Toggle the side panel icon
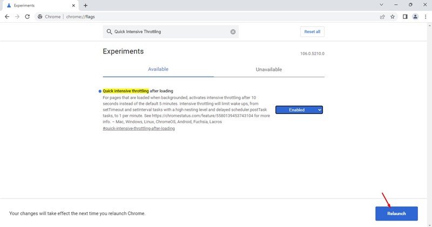This screenshot has width=432, height=227. point(405,17)
